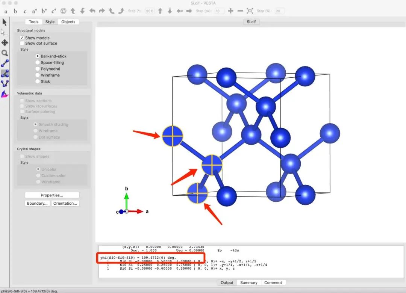The height and width of the screenshot is (293, 406).
Task: Reset to standard orientation view
Action: point(64,11)
